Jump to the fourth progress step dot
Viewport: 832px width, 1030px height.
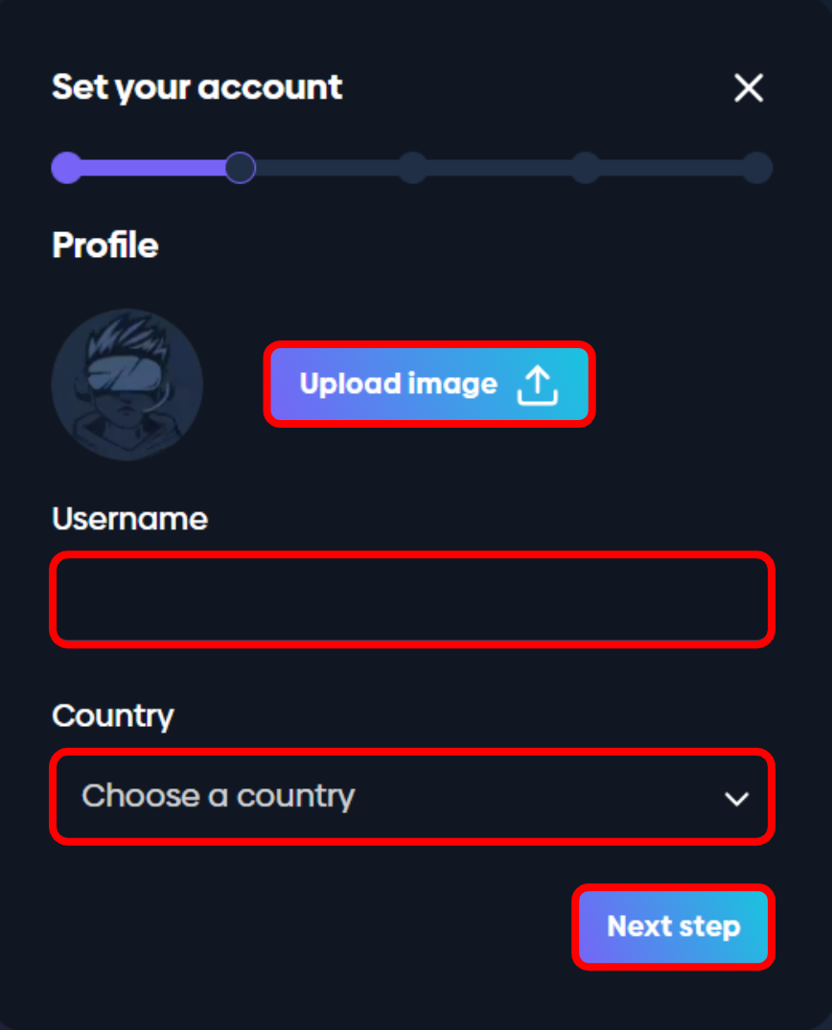click(585, 168)
